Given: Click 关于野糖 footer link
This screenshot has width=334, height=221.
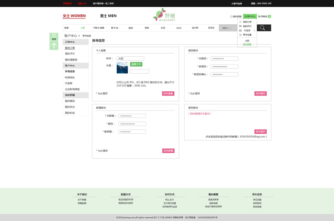Looking at the screenshot, I should (82, 200).
